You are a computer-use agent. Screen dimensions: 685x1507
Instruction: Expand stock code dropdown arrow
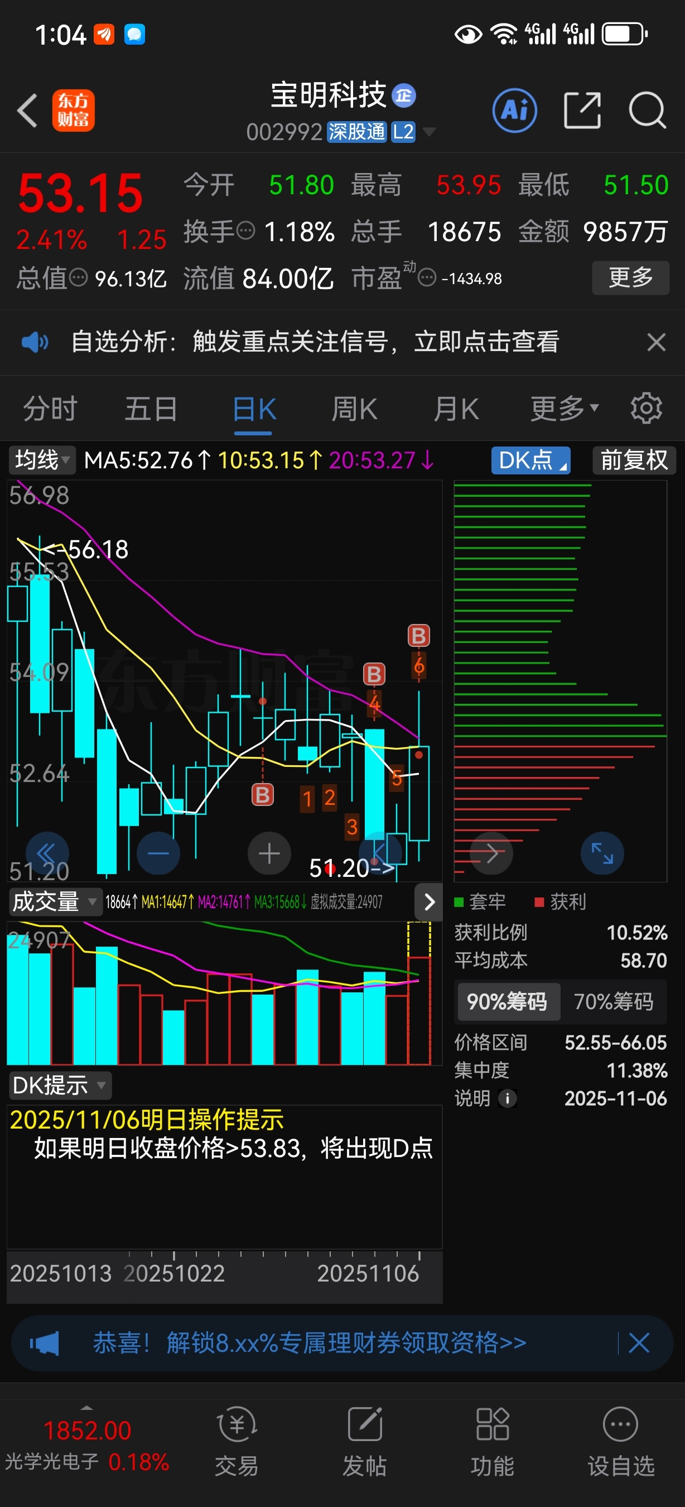point(429,132)
